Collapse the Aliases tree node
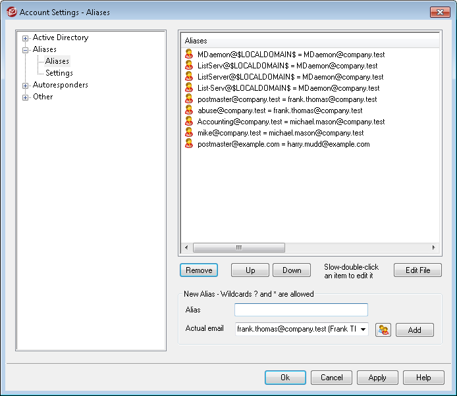The width and height of the screenshot is (457, 396). (x=26, y=50)
